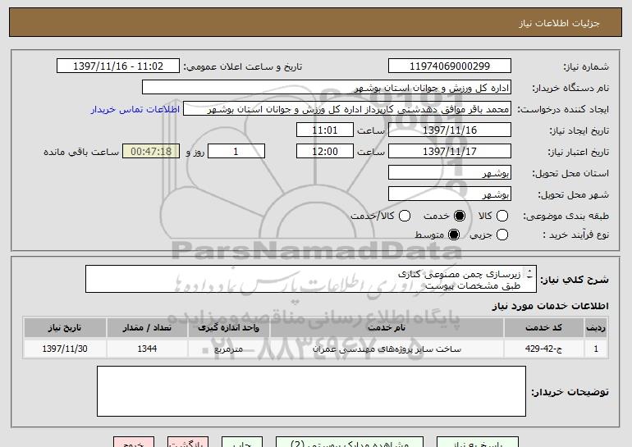632x447 pixels.
Task: Open اطلاعات تماس خریدار link
Action: point(135,110)
